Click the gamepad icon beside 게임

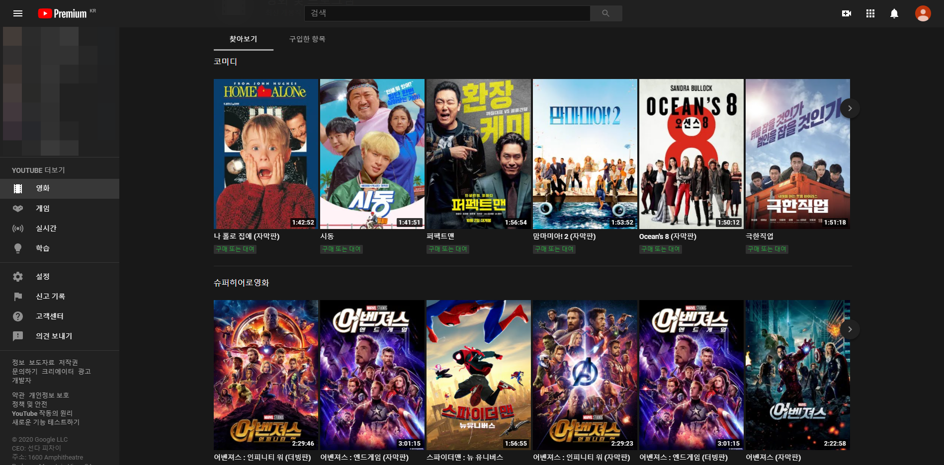point(18,209)
